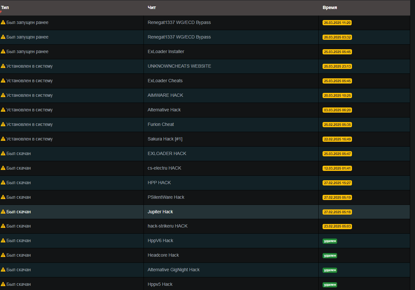Select warning icon in cs-electru HACK row
415x290 pixels.
pyautogui.click(x=3, y=168)
